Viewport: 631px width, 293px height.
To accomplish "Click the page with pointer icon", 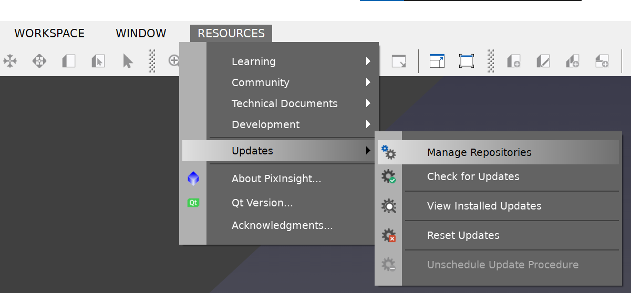I will [x=98, y=61].
